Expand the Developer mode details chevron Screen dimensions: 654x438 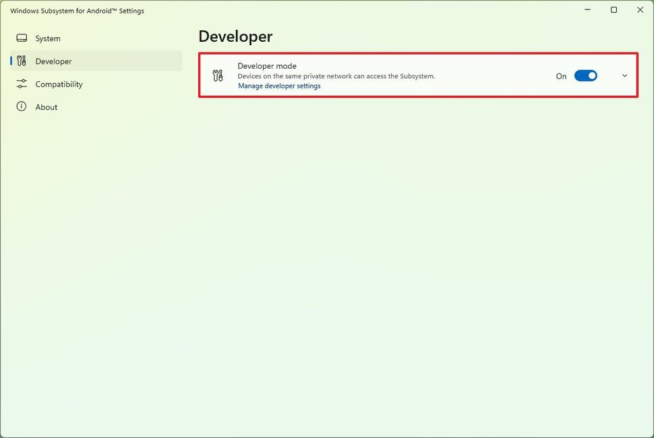(624, 75)
